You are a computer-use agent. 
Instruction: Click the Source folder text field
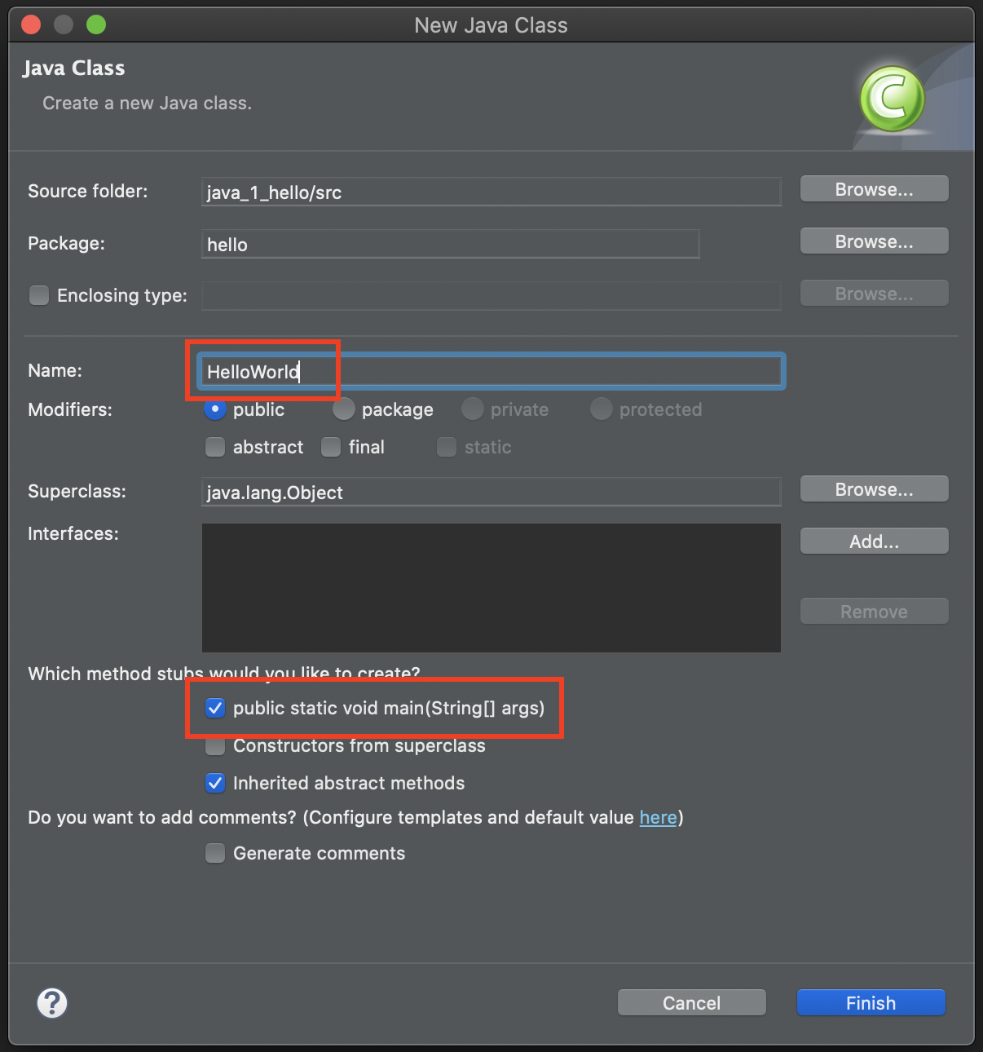pyautogui.click(x=491, y=192)
